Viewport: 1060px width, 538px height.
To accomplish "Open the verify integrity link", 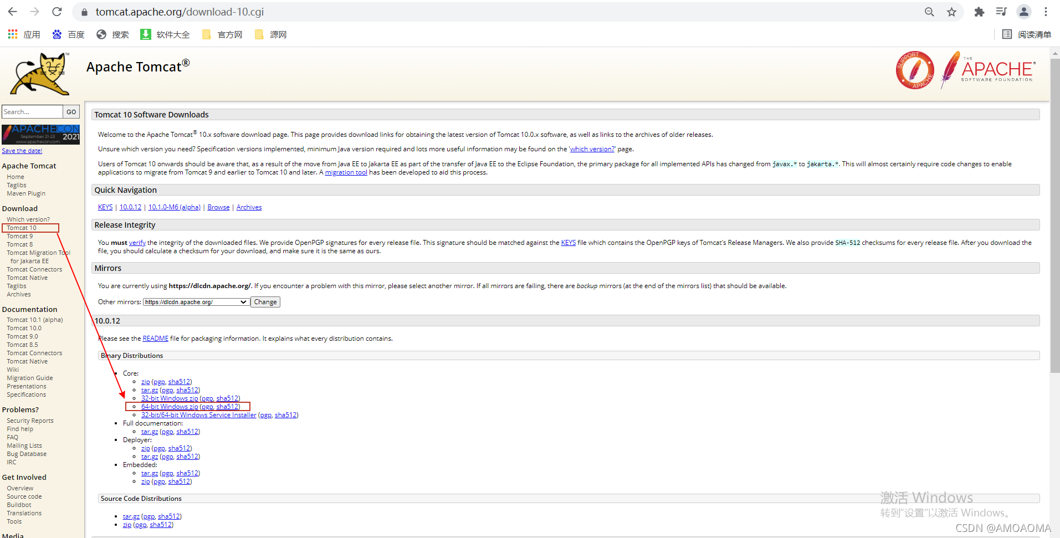I will (137, 243).
